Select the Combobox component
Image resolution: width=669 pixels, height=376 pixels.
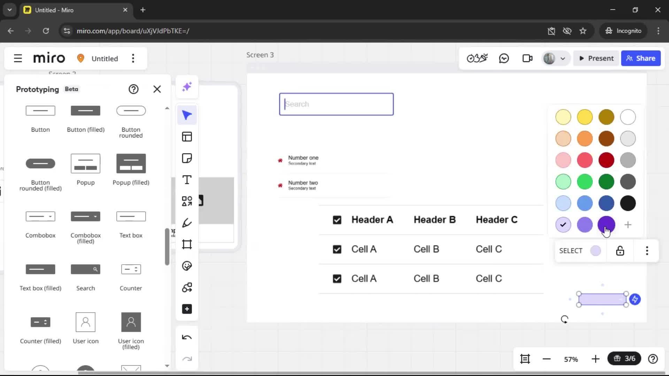40,225
